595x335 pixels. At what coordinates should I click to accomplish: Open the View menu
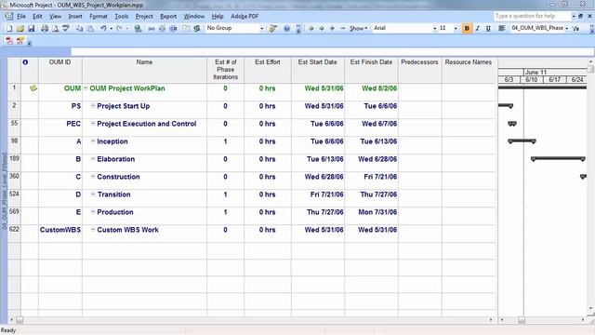(x=55, y=17)
